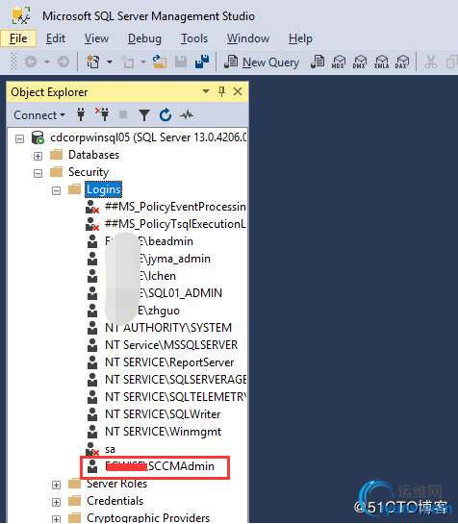
Task: Open the Connect dropdown in Object Explorer
Action: point(39,115)
